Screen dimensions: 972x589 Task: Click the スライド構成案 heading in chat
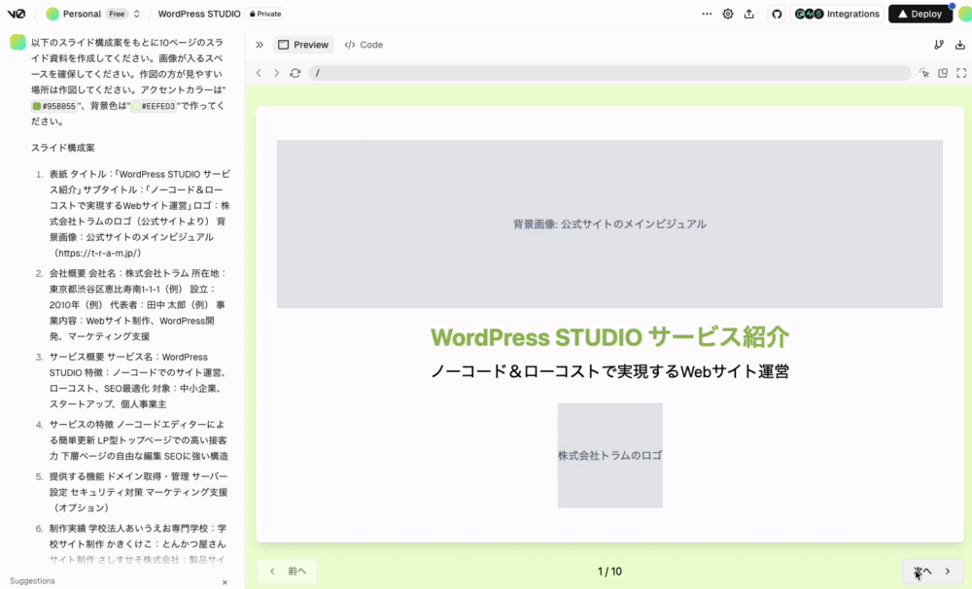pos(62,148)
